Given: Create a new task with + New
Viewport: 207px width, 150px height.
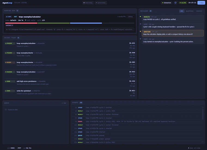Looking at the screenshot, I should tap(201, 3).
